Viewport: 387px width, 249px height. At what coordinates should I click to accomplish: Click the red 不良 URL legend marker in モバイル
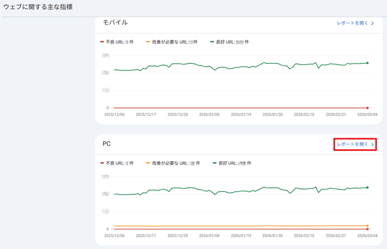pos(102,42)
